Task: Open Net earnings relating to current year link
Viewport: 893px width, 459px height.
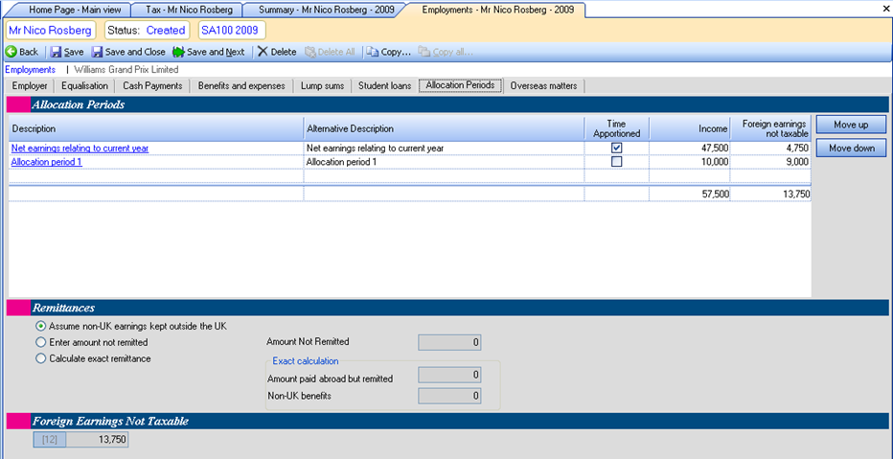Action: (x=80, y=149)
